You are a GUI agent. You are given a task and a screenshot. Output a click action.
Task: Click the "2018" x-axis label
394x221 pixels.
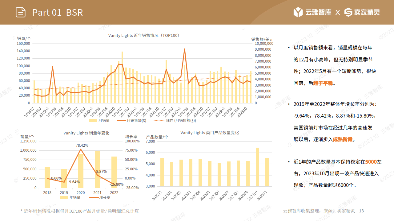(x=47, y=193)
